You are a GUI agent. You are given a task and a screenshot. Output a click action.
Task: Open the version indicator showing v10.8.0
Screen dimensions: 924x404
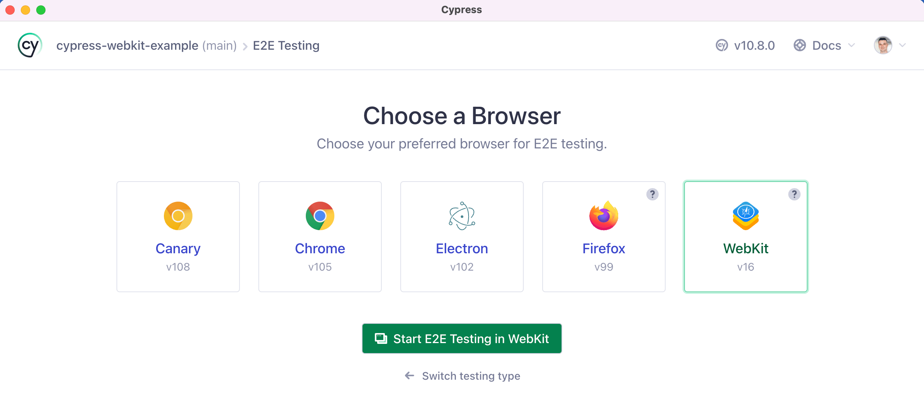[x=745, y=45]
